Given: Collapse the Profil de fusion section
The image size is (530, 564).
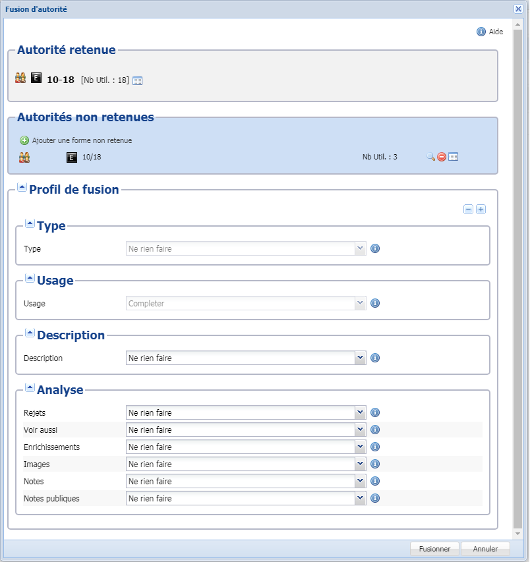Looking at the screenshot, I should pos(22,188).
